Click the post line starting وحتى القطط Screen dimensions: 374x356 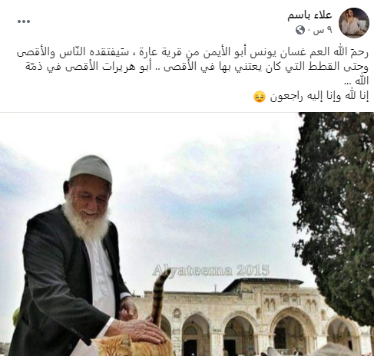(197, 67)
